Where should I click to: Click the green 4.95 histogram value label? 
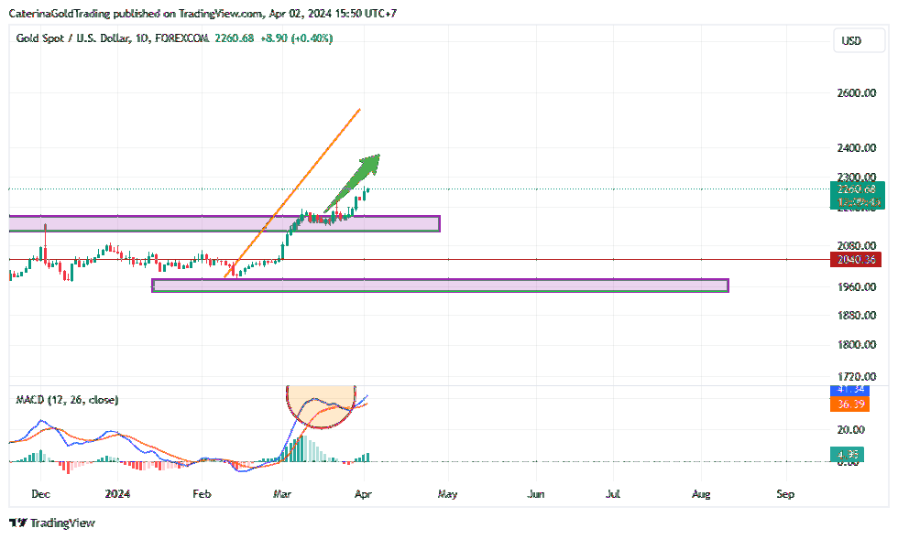(847, 454)
